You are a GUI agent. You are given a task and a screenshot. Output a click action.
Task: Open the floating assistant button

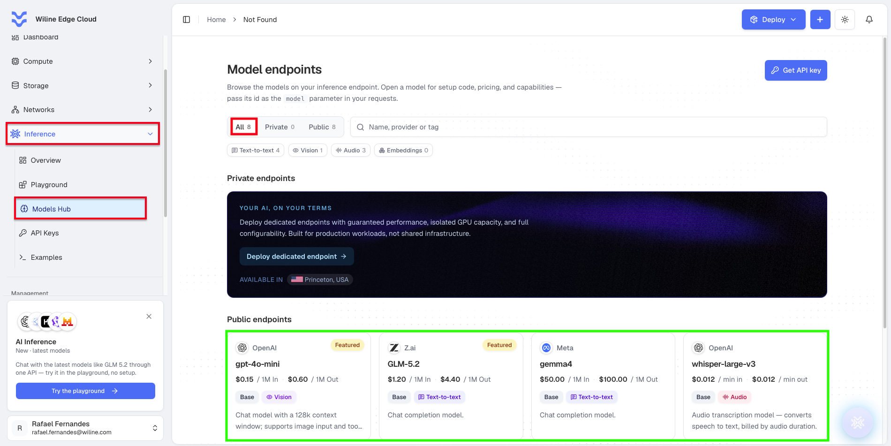point(858,423)
